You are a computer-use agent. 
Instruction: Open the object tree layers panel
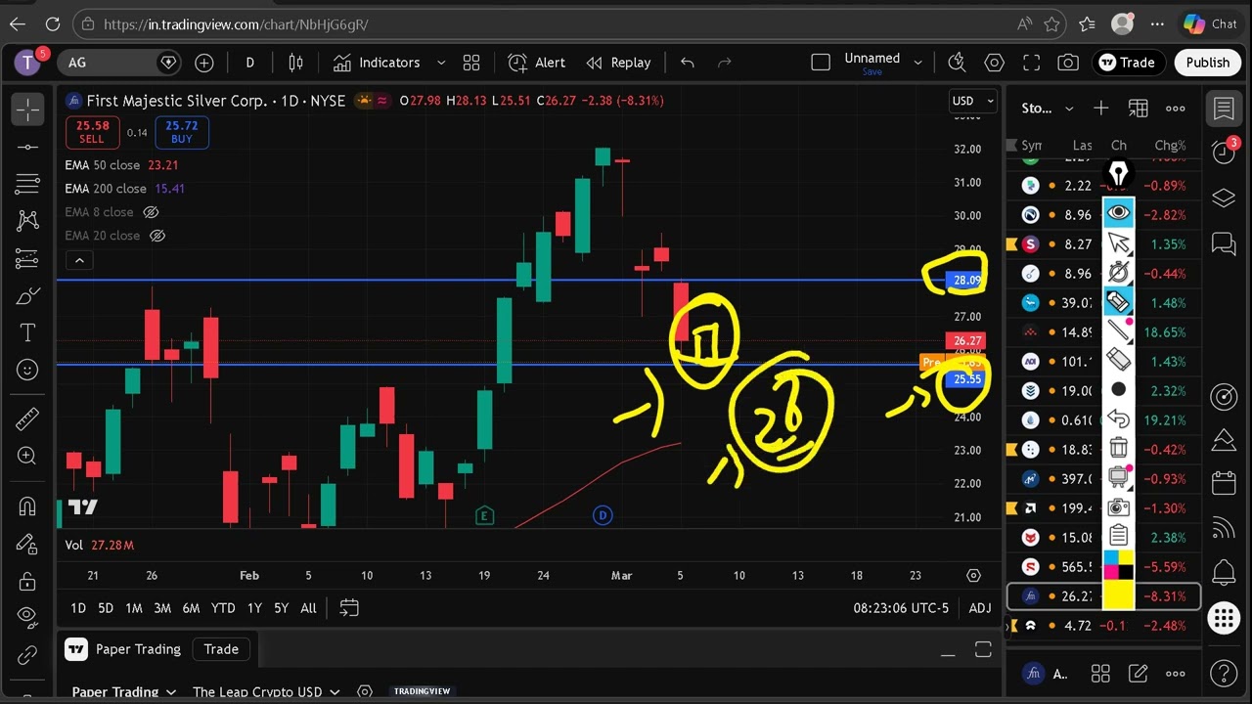pyautogui.click(x=1224, y=198)
